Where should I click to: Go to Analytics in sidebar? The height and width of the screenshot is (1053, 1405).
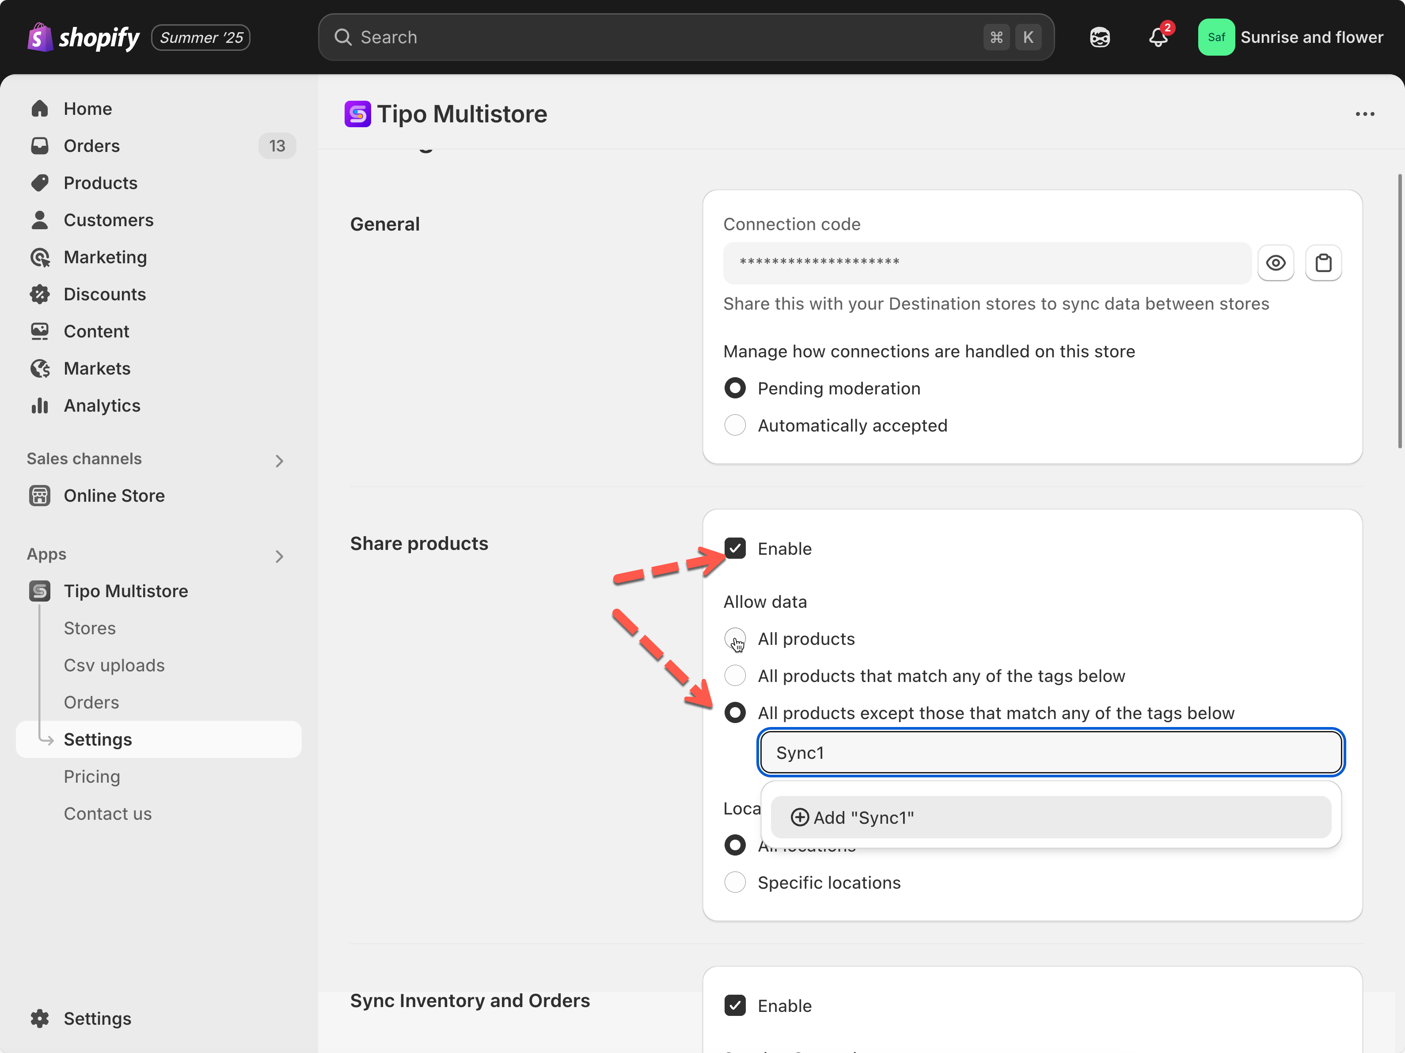tap(102, 405)
